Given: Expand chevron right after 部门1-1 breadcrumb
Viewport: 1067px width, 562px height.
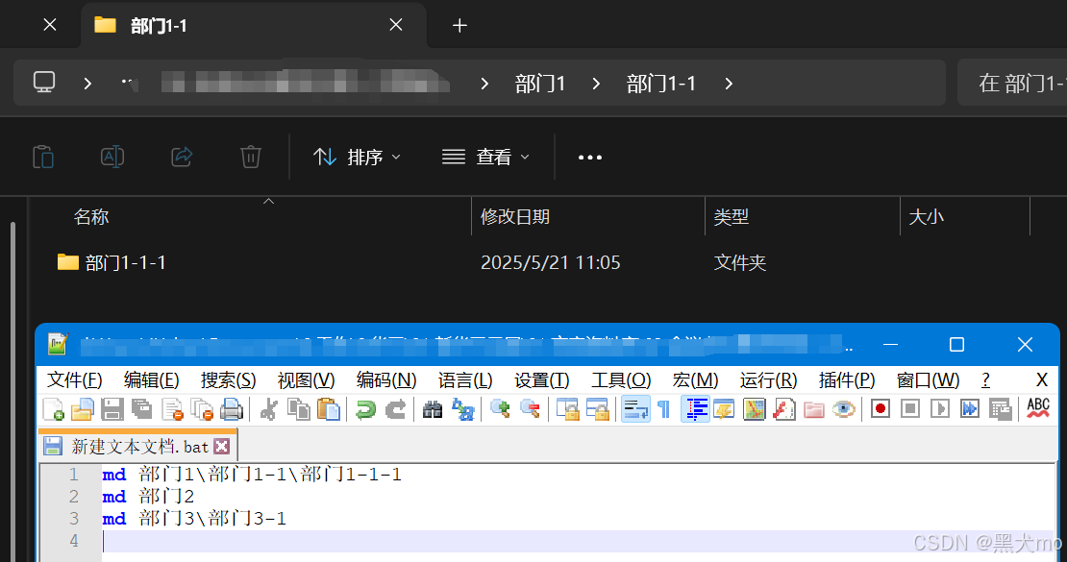Looking at the screenshot, I should pyautogui.click(x=729, y=83).
